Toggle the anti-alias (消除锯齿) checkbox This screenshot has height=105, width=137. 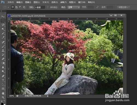pyautogui.click(x=48, y=7)
